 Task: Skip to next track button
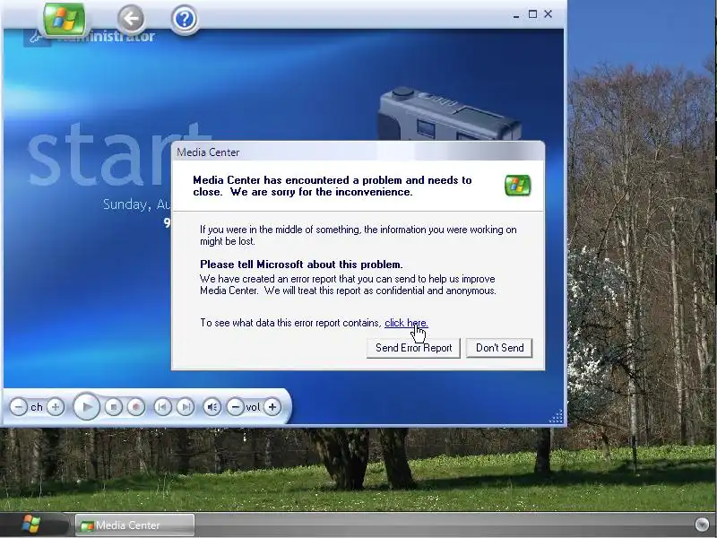(186, 407)
